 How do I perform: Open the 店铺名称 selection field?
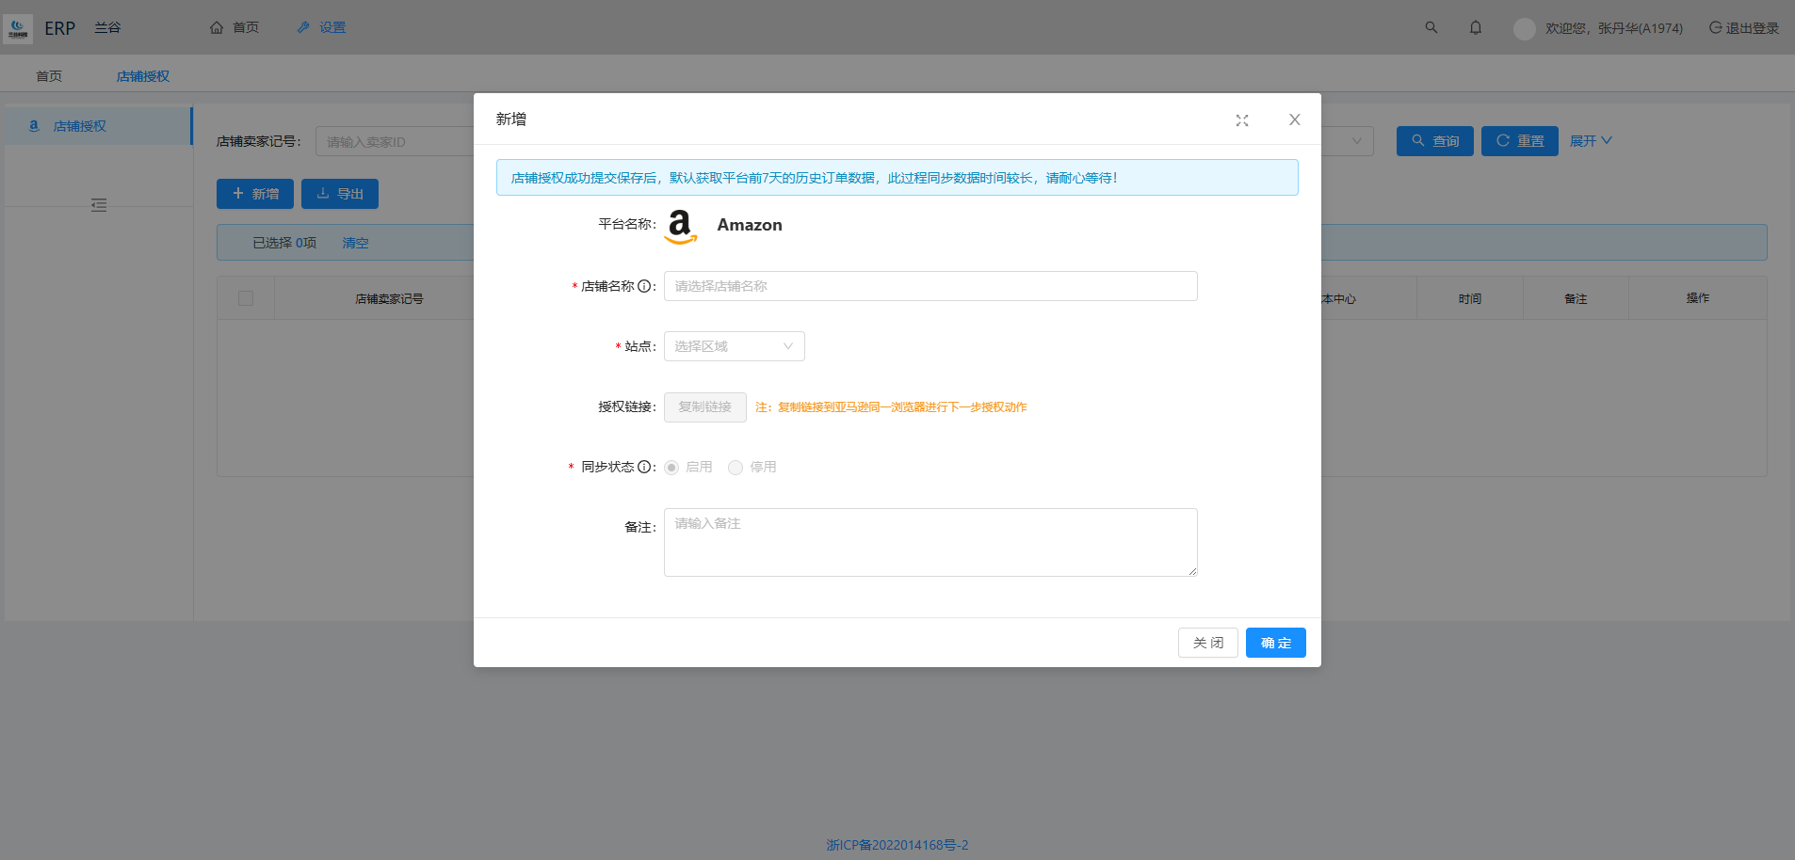click(x=930, y=286)
